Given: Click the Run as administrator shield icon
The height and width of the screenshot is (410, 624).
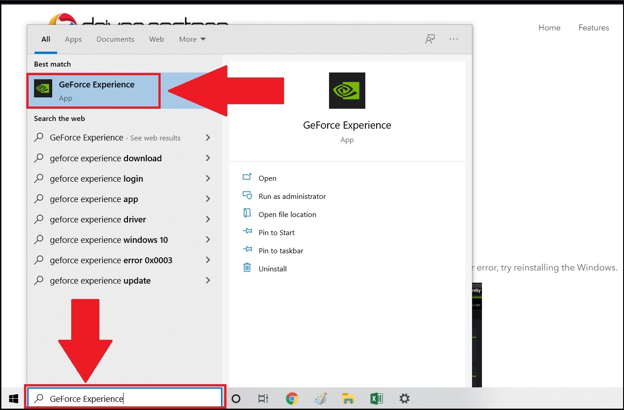Looking at the screenshot, I should pyautogui.click(x=247, y=195).
